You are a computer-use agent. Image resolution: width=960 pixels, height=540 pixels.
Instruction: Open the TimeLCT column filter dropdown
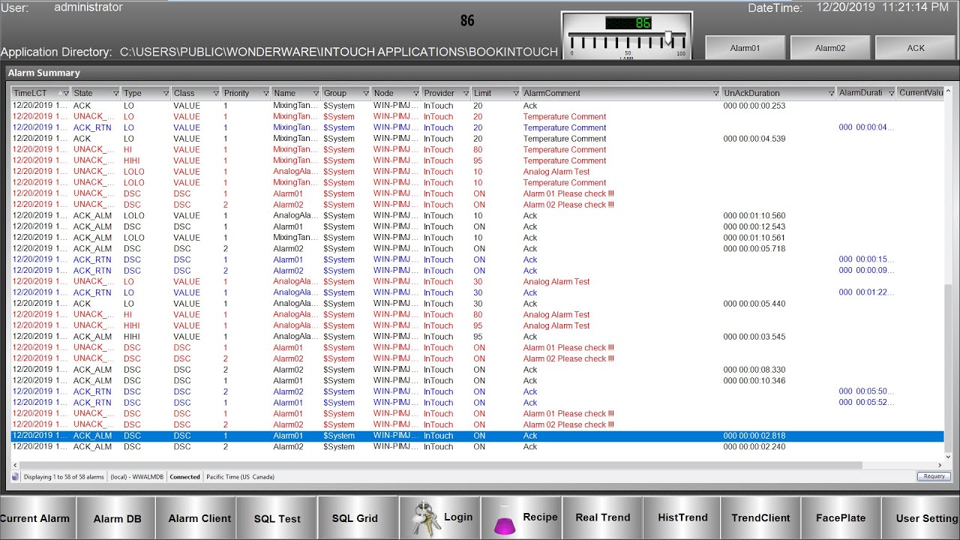[x=66, y=93]
